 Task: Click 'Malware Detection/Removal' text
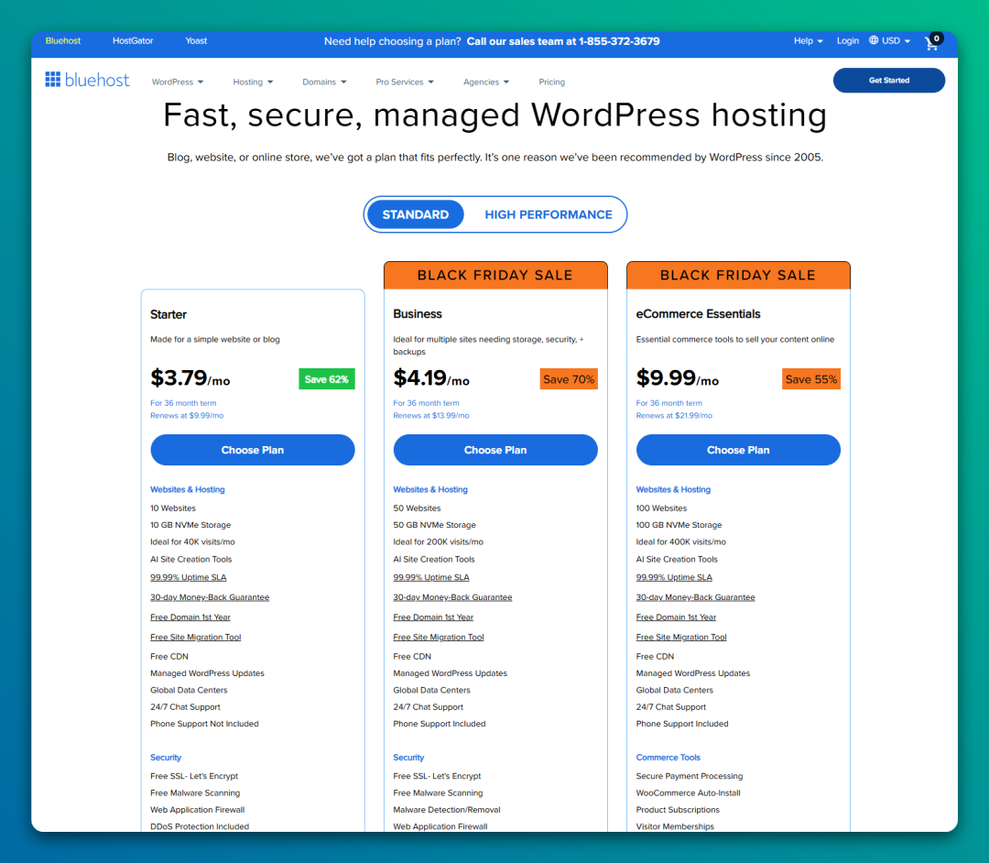point(447,810)
